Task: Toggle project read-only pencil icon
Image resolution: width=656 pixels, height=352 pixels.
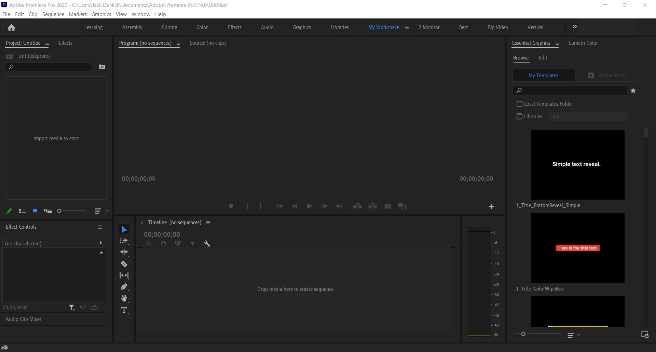Action: click(x=9, y=211)
